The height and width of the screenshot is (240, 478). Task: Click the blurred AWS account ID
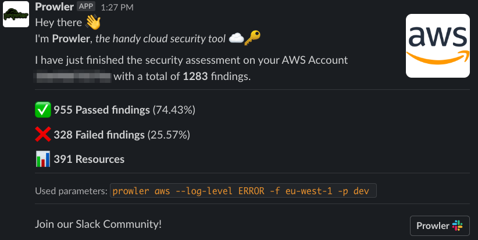click(x=73, y=76)
